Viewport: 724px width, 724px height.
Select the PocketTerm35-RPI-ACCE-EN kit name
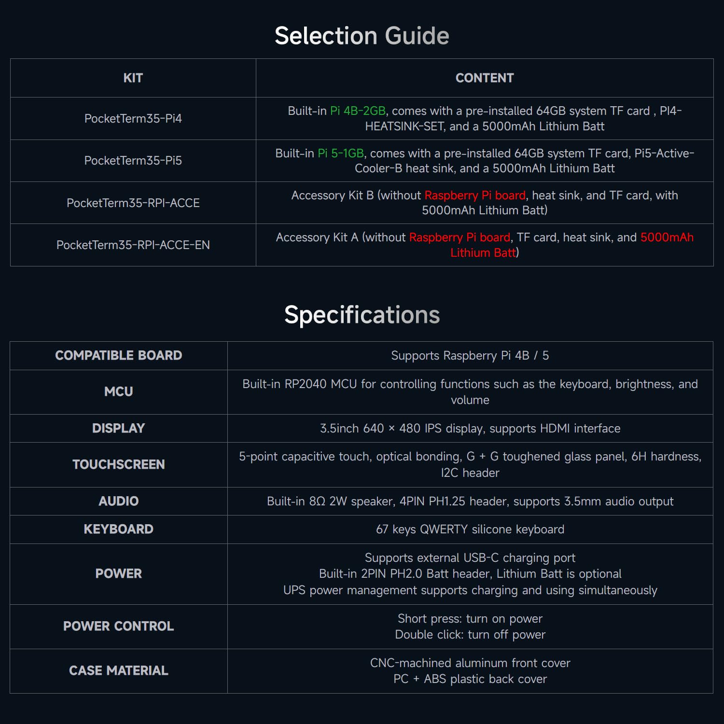(x=133, y=245)
